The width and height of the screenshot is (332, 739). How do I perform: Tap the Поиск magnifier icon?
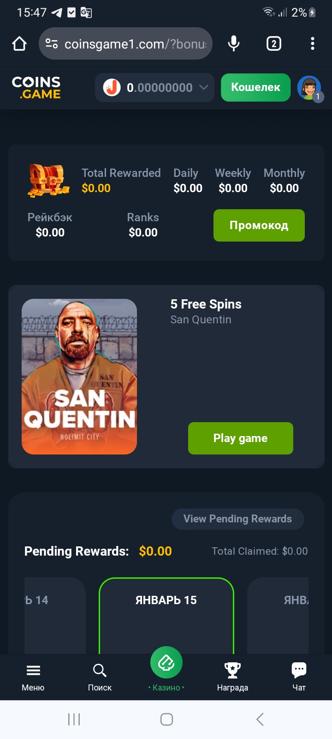pos(100,670)
